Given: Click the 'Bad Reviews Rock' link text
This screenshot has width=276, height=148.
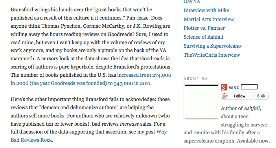Looking at the screenshot, I should pos(31,140).
